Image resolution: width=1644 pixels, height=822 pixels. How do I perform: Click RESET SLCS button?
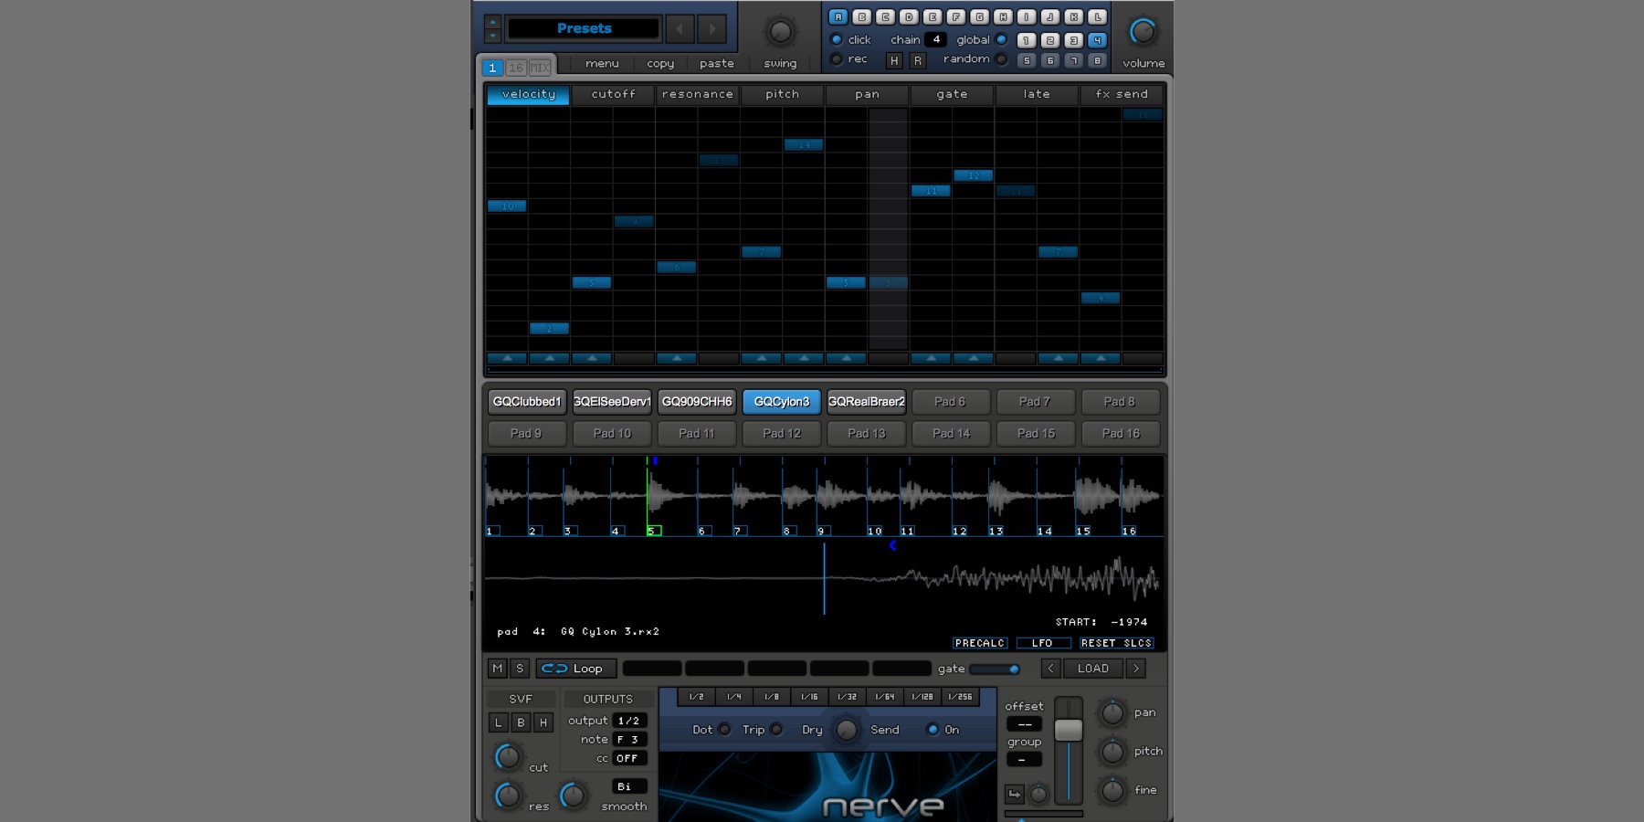[x=1116, y=643]
